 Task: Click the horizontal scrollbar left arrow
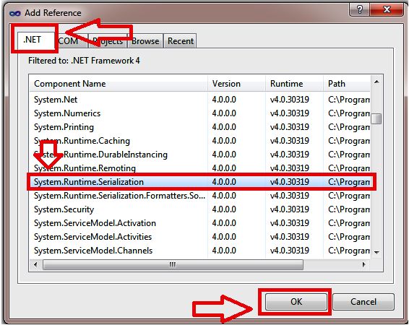tap(35, 265)
